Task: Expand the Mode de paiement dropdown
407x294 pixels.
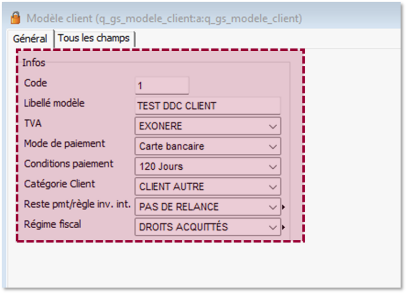Action: (x=207, y=146)
